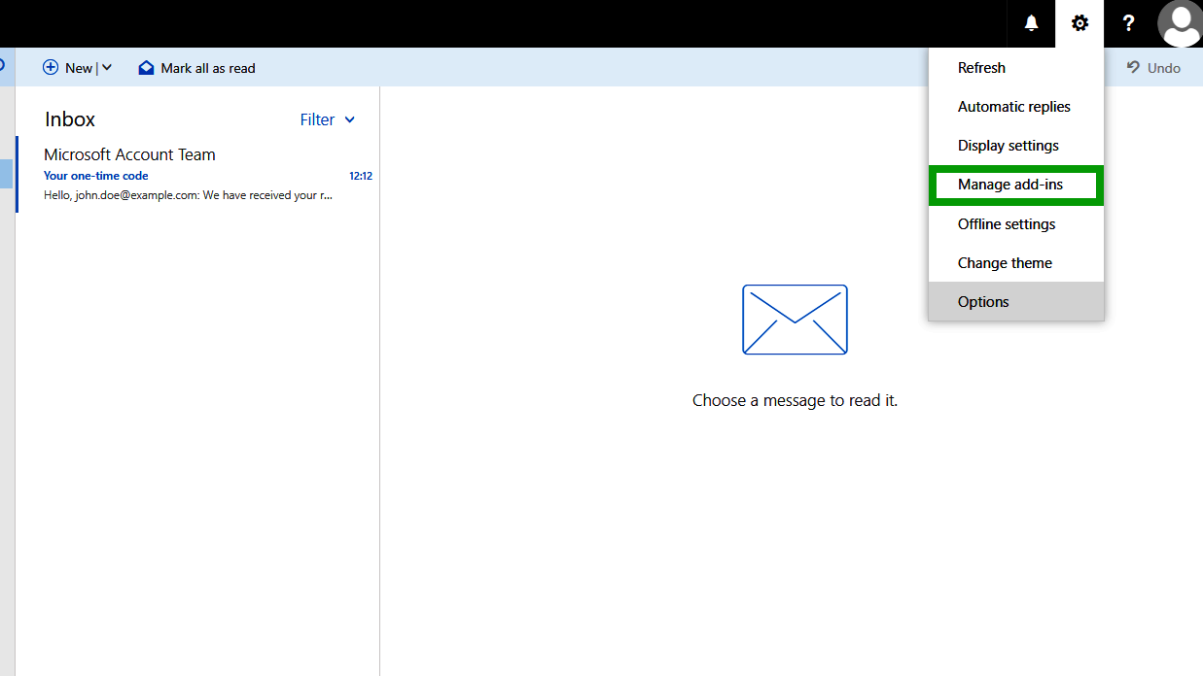Expand the gear menu Change theme option

(x=1005, y=262)
